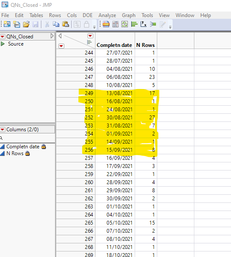Open the Rows menu
This screenshot has height=257, width=231.
(x=55, y=15)
